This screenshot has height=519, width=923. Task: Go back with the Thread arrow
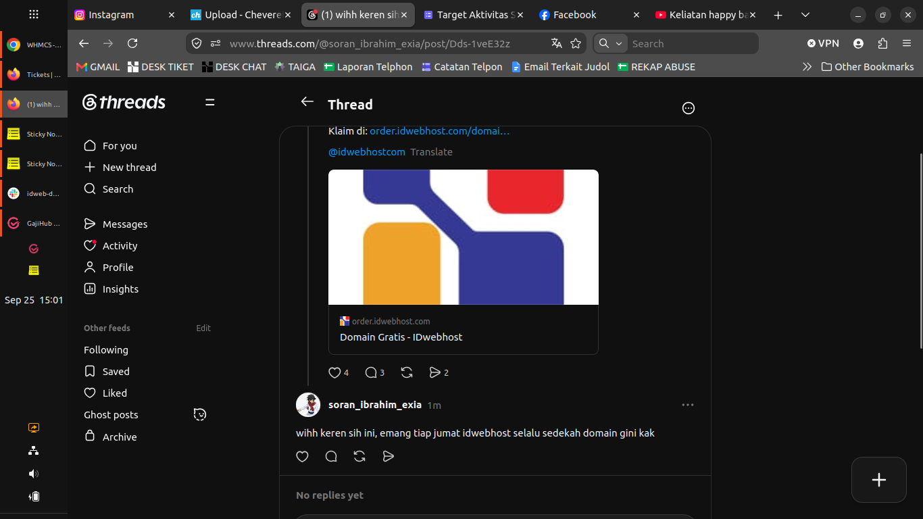(307, 101)
